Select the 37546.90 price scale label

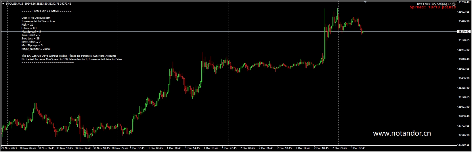[x=464, y=135]
